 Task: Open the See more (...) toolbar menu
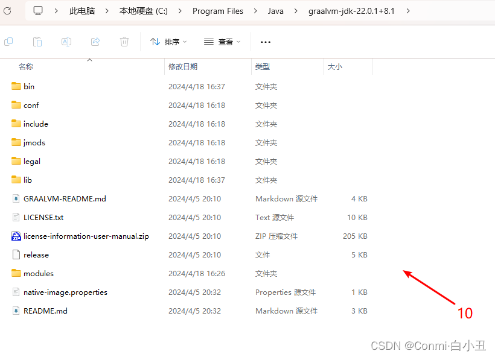(264, 41)
